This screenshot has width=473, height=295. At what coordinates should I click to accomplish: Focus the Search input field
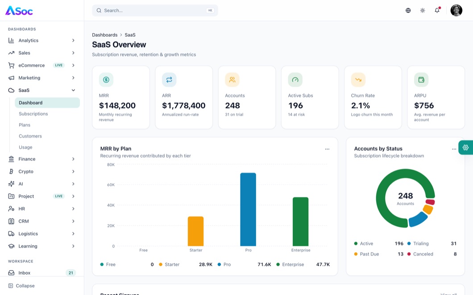155,11
